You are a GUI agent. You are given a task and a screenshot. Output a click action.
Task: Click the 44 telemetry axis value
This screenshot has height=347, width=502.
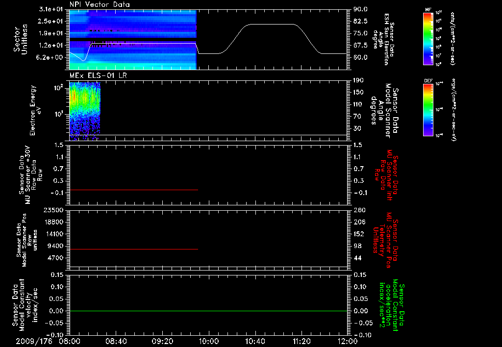pos(357,258)
